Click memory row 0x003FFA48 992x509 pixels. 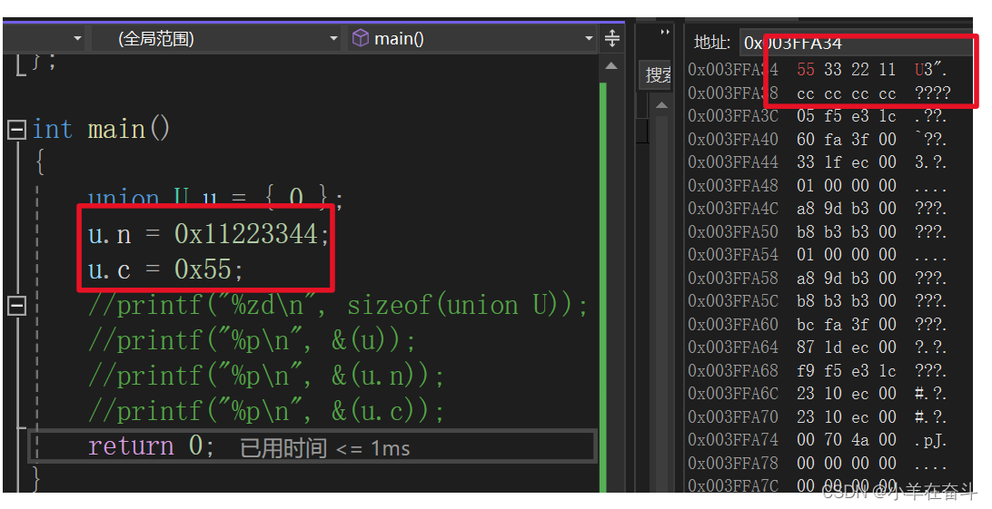point(818,186)
